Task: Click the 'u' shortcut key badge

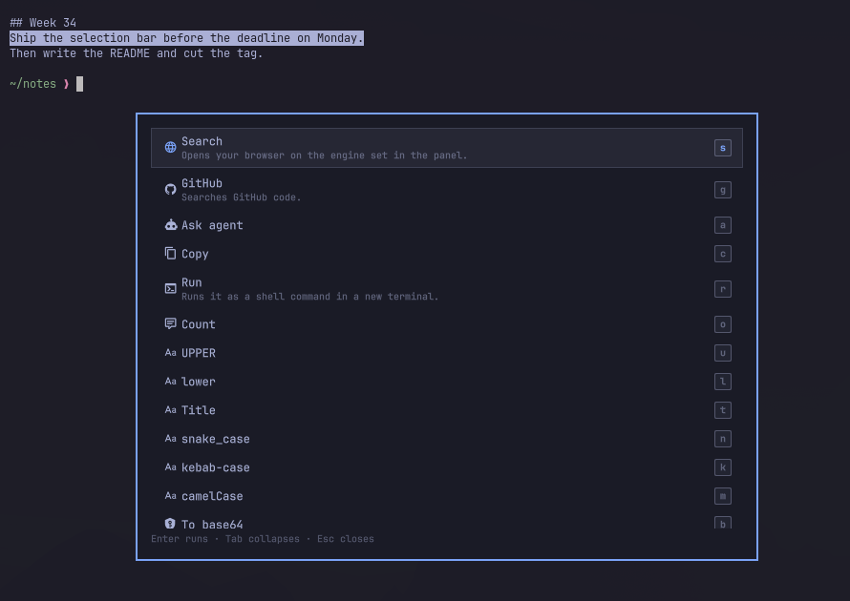Action: pos(723,353)
